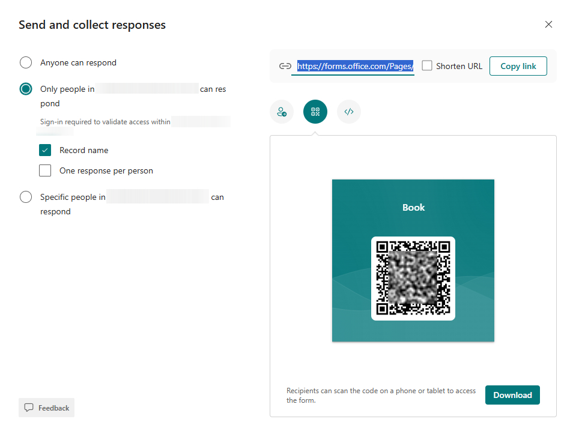Choose Specific people can respond option
This screenshot has width=573, height=431.
[26, 197]
